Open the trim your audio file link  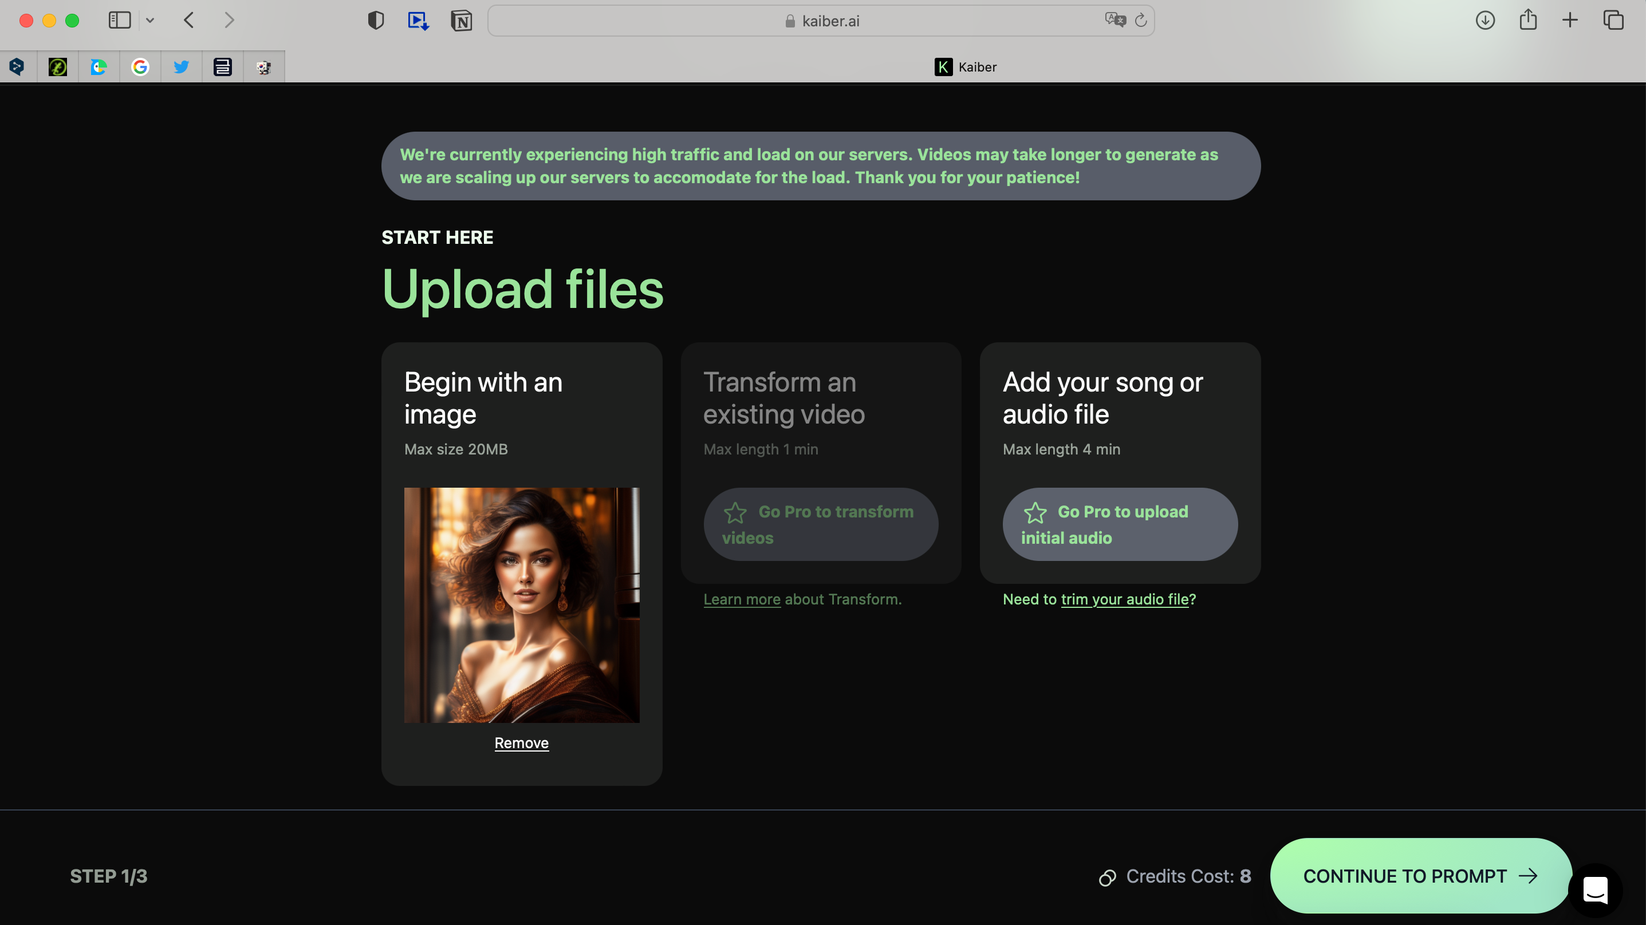click(1124, 599)
